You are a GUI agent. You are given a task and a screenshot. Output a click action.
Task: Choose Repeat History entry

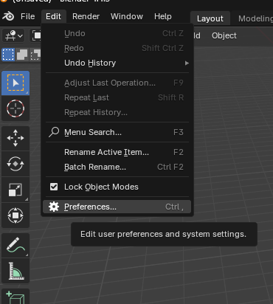point(117,112)
